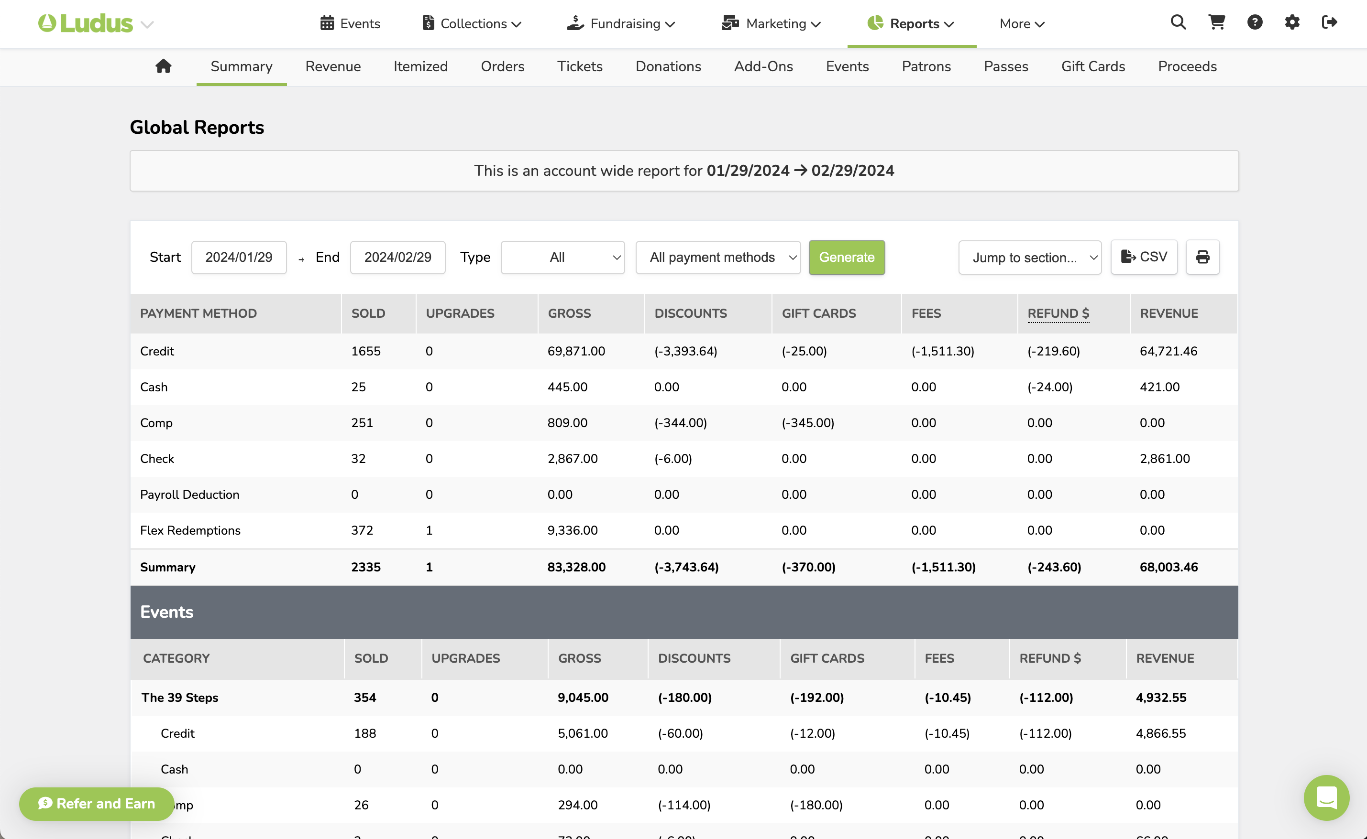Click the REFUND $ column header

1058,313
